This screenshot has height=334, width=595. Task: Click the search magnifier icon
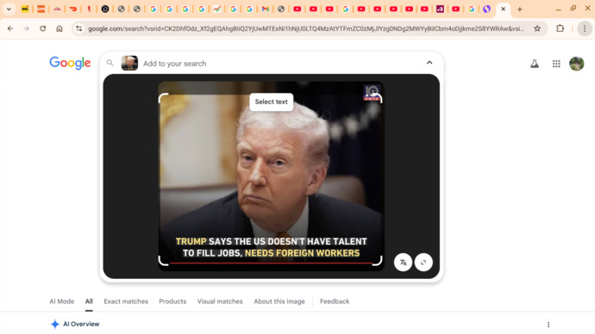pos(110,63)
